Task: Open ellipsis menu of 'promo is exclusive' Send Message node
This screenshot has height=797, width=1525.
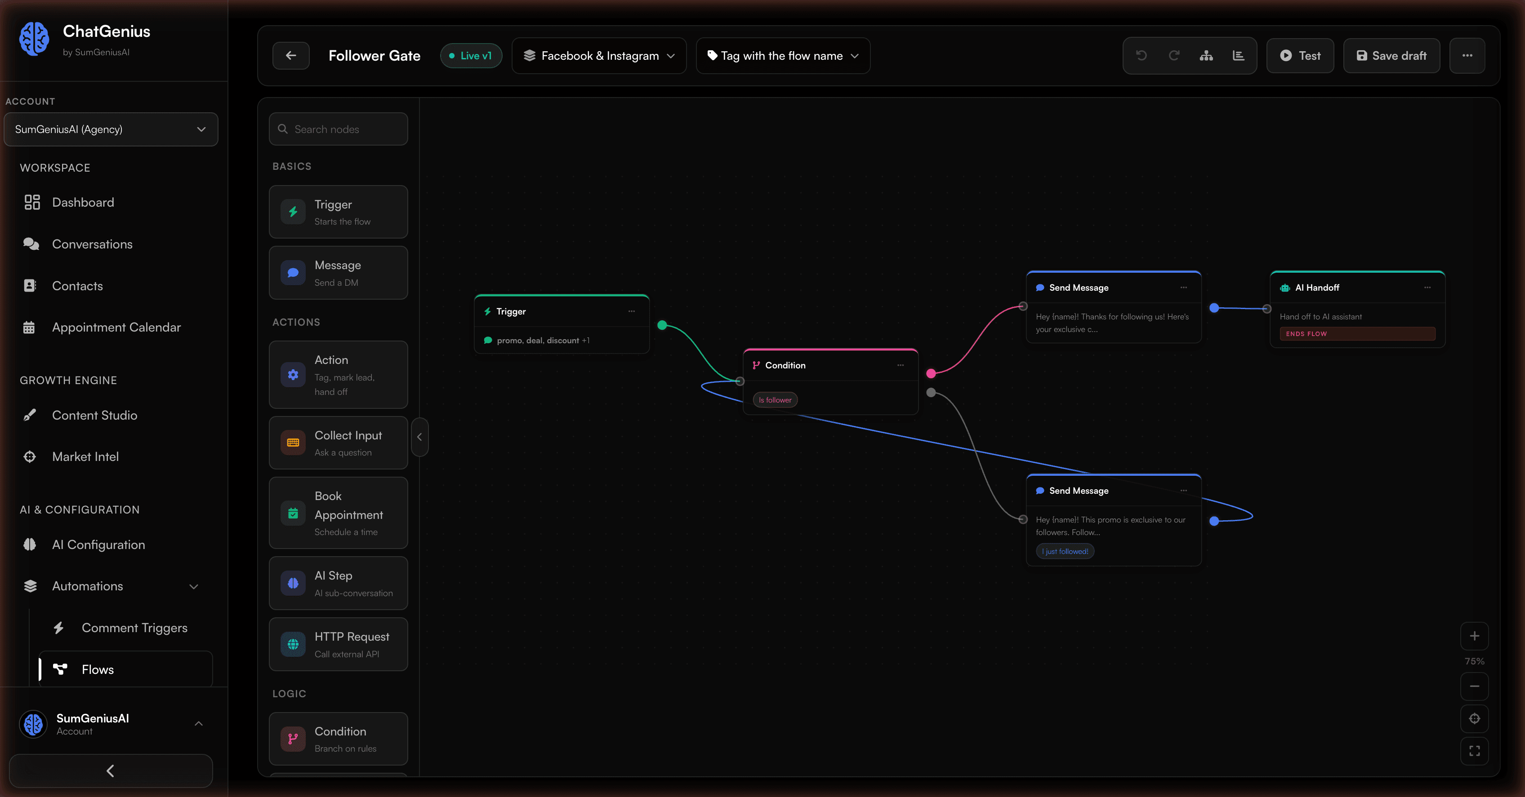Action: tap(1183, 491)
